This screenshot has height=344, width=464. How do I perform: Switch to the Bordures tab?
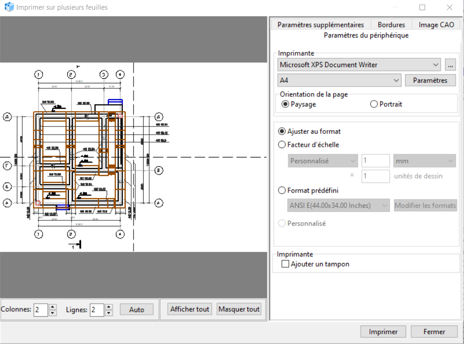coord(391,25)
